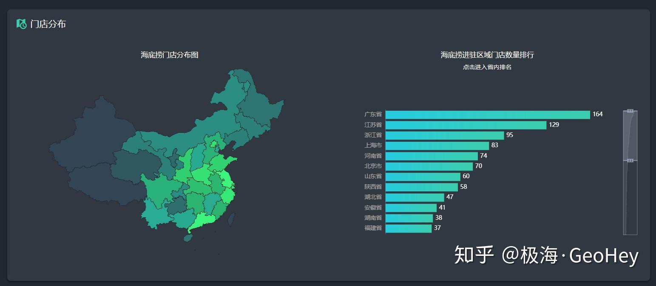Click the value 58 beside the Shaanxi bar
Screen dimensions: 656x286
[x=464, y=187]
